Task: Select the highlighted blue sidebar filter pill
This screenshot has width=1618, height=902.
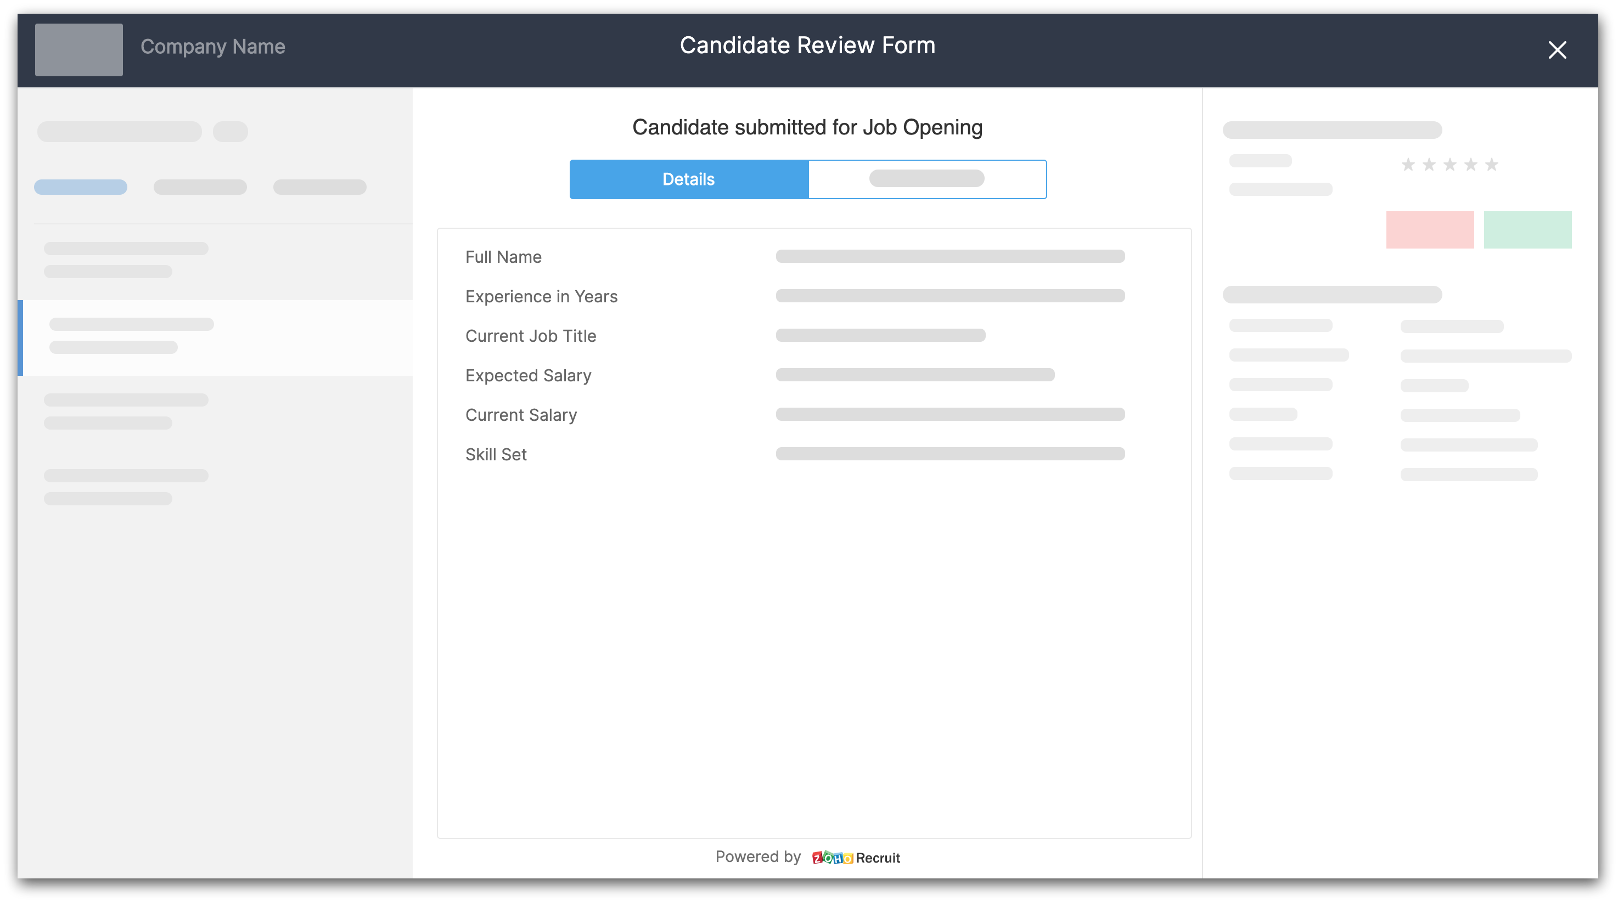Action: point(80,187)
